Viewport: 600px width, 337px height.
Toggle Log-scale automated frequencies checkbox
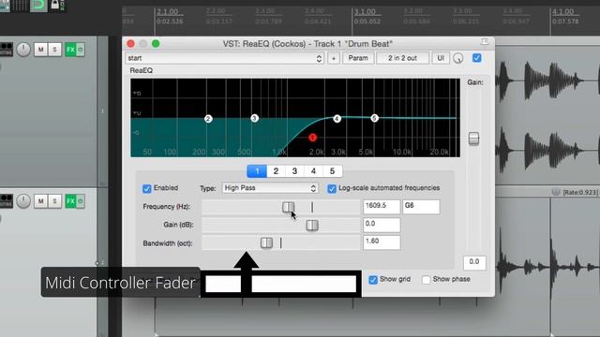point(332,188)
